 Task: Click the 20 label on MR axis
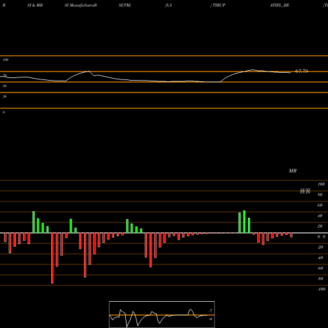pos(320,226)
